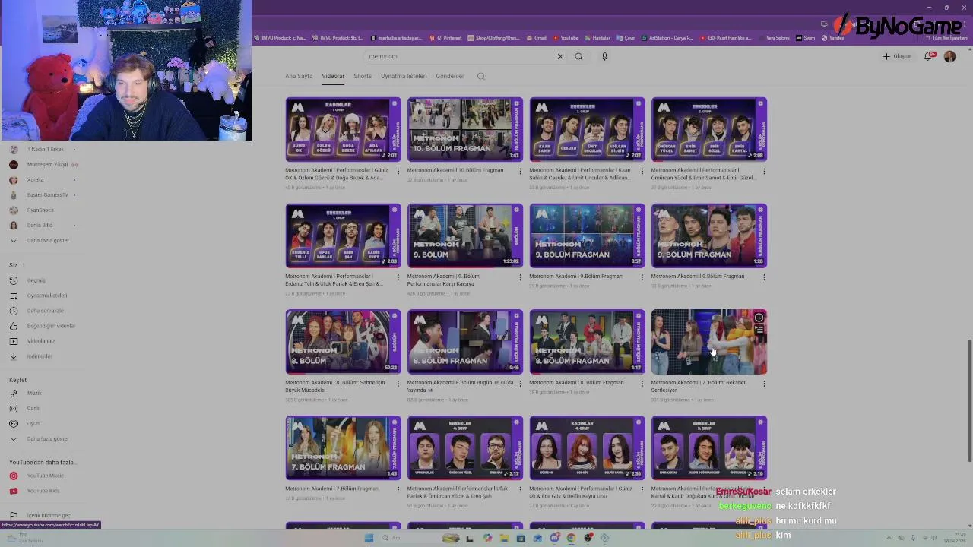The height and width of the screenshot is (547, 973).
Task: Play Kadınlar 1. Grup performance thumbnail
Action: pos(343,129)
